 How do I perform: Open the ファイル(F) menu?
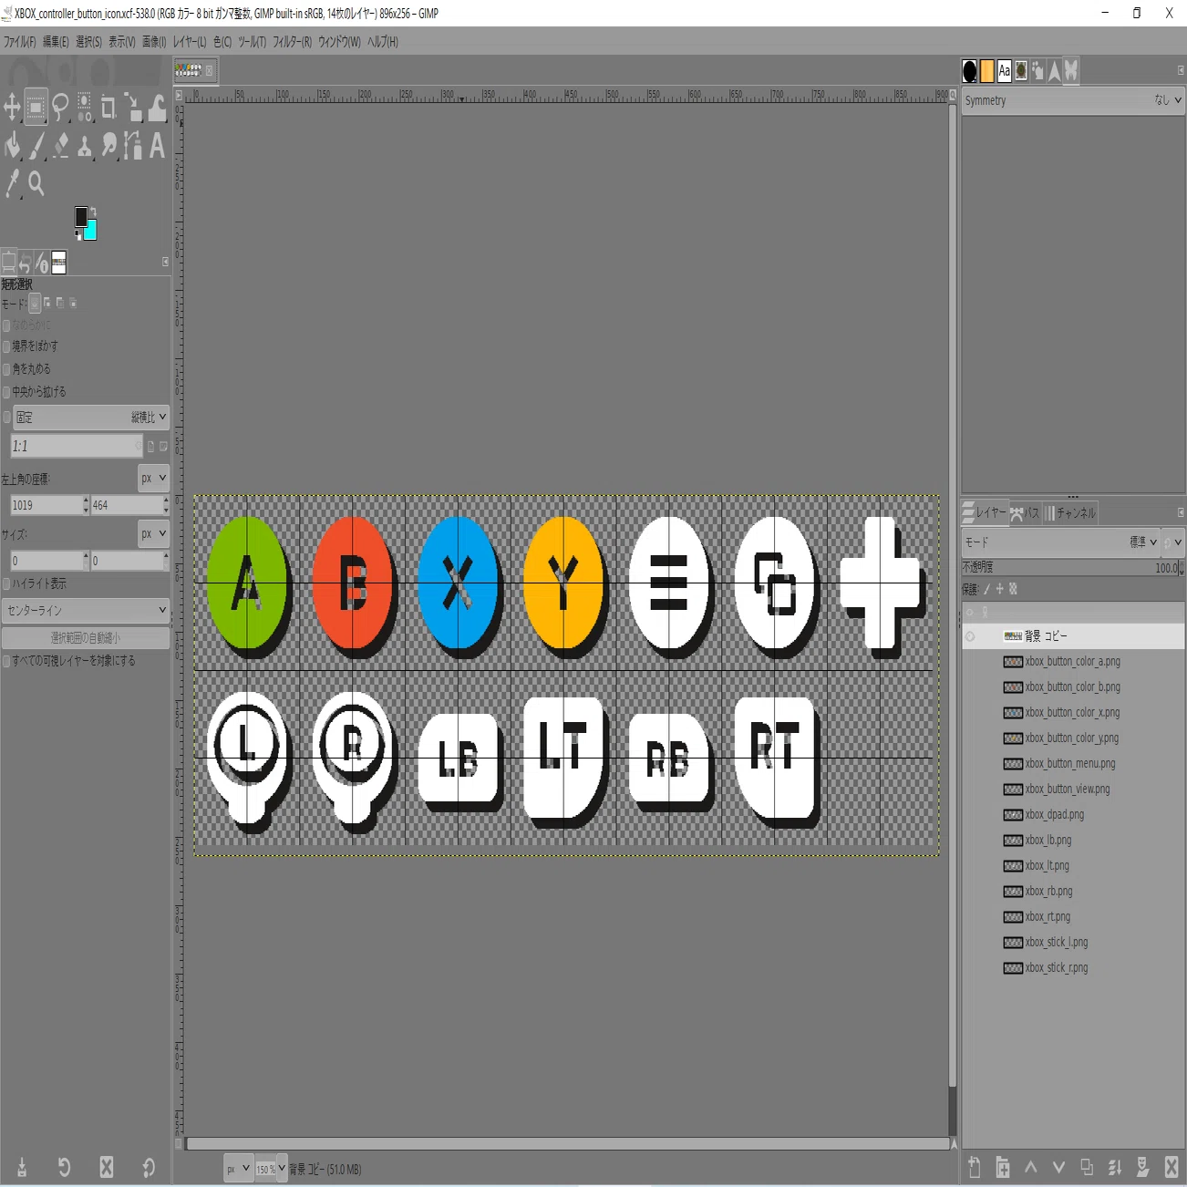point(19,42)
